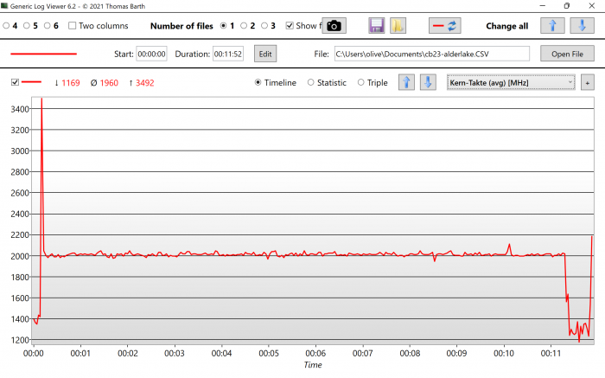Image resolution: width=605 pixels, height=378 pixels.
Task: Click the up arrow beside Triple option
Action: point(406,83)
